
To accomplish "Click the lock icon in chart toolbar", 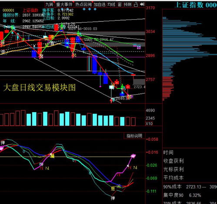I will tap(136, 4).
